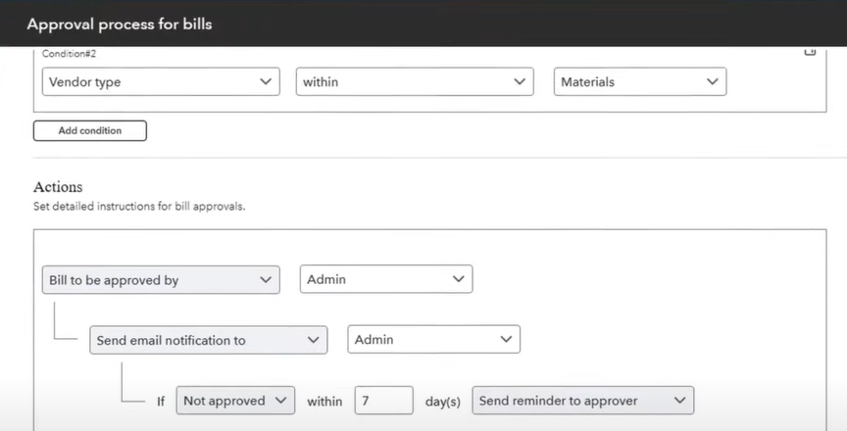Click the Approval process for bills header title
The height and width of the screenshot is (431, 847).
click(x=120, y=24)
